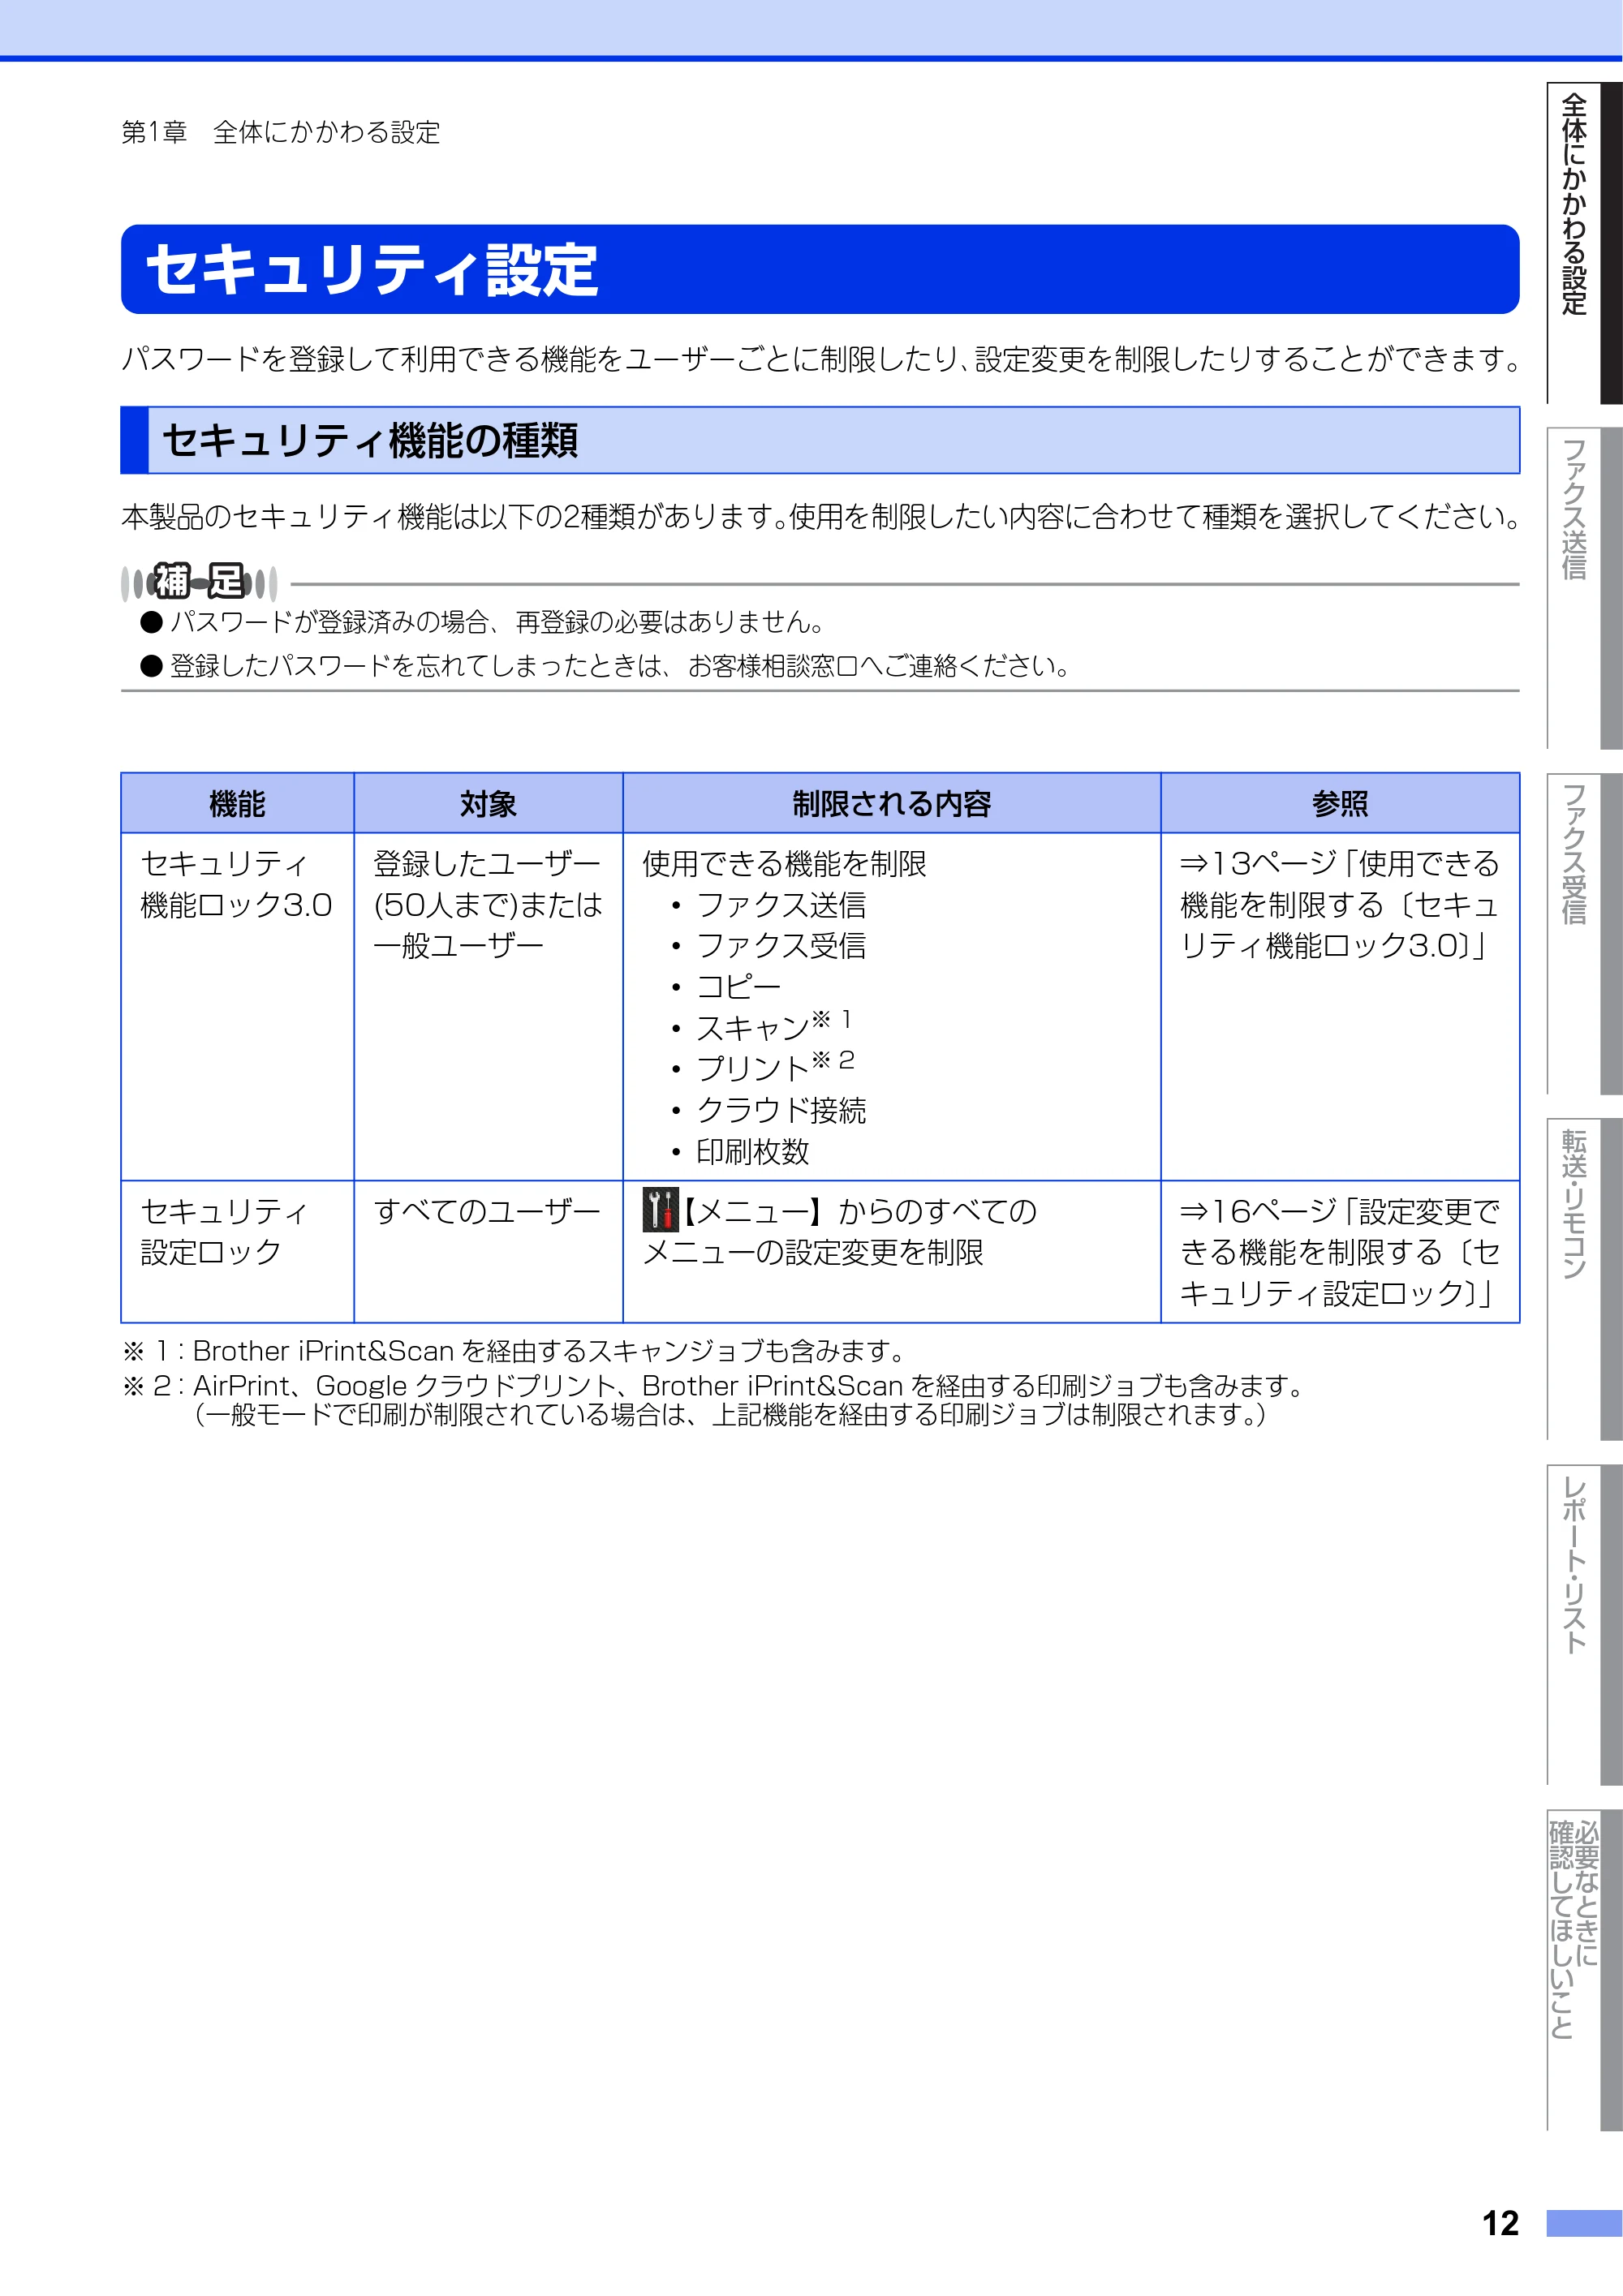This screenshot has height=2296, width=1623.
Task: Click the 補足 note icon
Action: [199, 582]
